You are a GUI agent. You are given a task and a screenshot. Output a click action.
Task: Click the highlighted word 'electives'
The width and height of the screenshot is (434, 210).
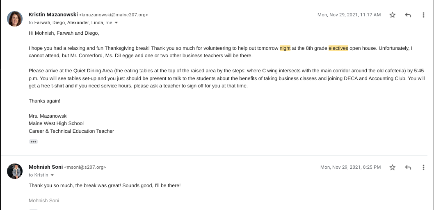click(338, 48)
